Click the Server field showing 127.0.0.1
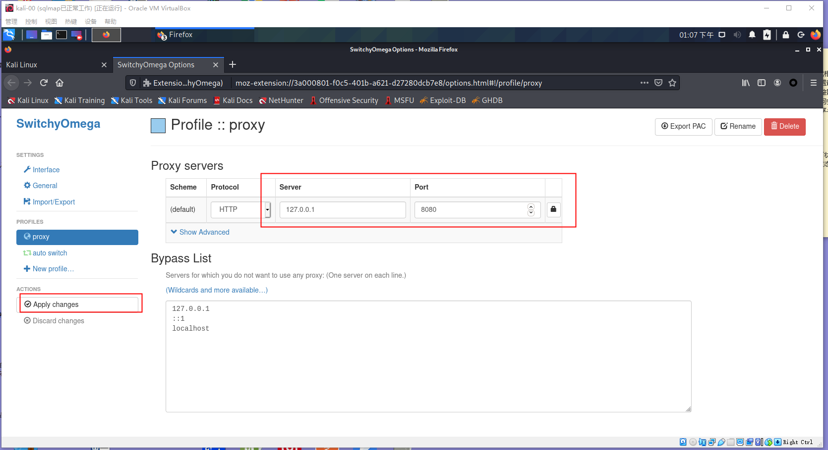The image size is (828, 450). point(343,210)
